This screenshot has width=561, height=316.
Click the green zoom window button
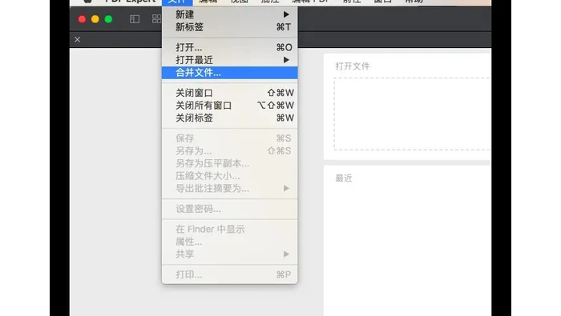[x=108, y=19]
